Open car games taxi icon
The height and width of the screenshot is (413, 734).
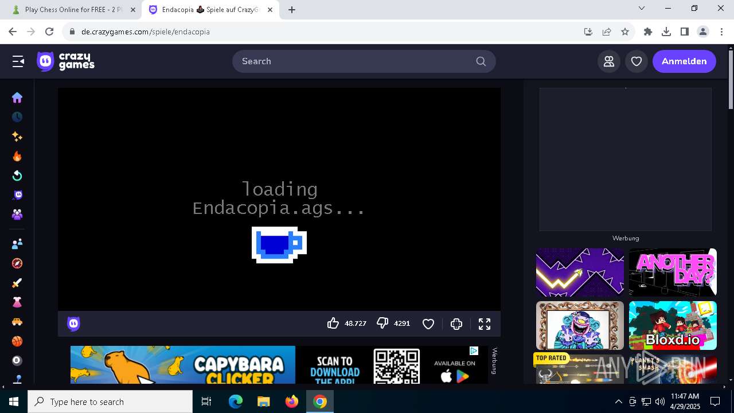click(17, 322)
